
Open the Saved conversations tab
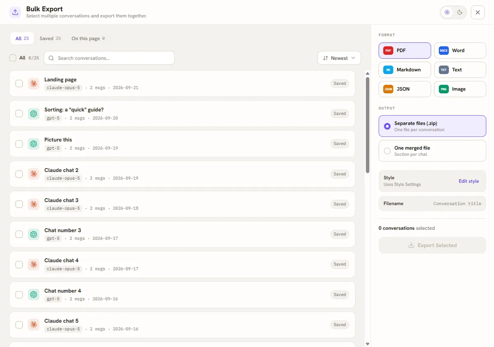click(x=50, y=38)
